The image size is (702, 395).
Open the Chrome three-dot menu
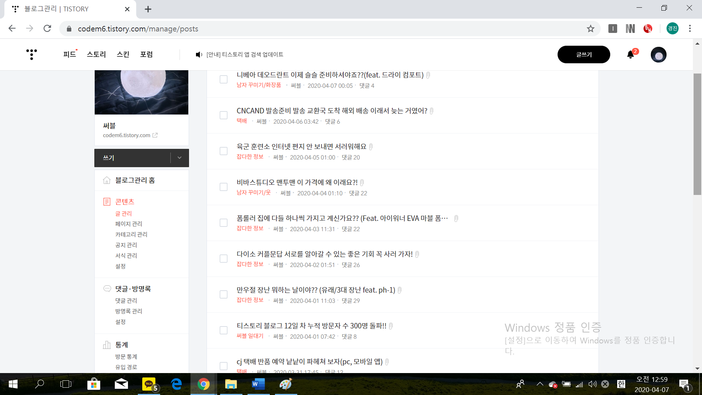pos(690,29)
